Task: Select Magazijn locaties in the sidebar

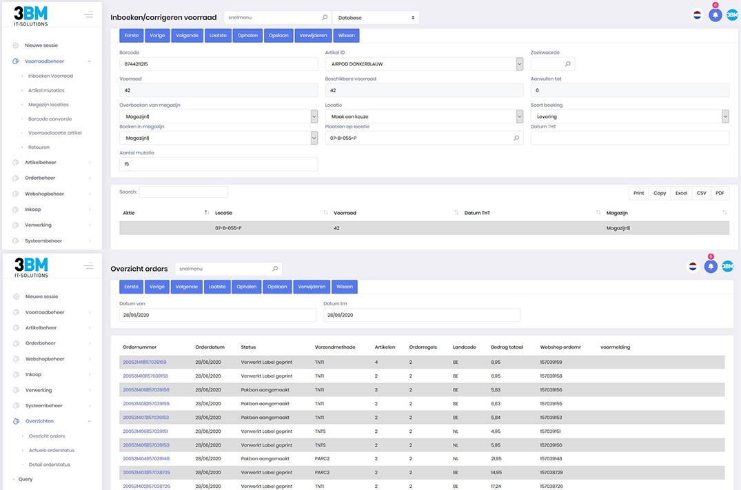Action: (x=48, y=105)
